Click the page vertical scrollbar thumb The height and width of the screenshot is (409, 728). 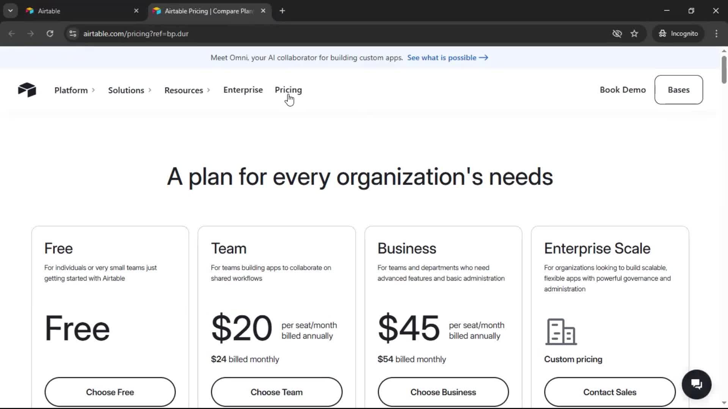(x=724, y=70)
